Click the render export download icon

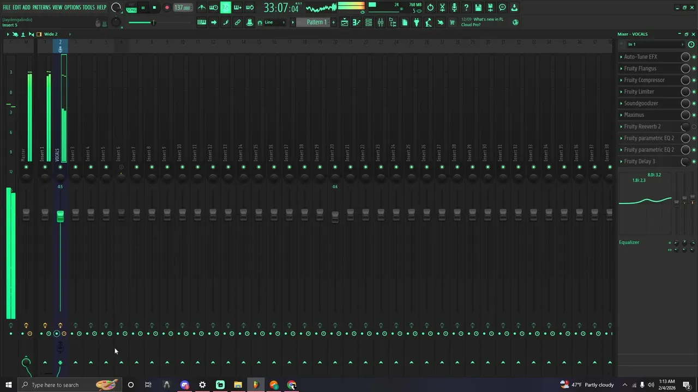(514, 8)
